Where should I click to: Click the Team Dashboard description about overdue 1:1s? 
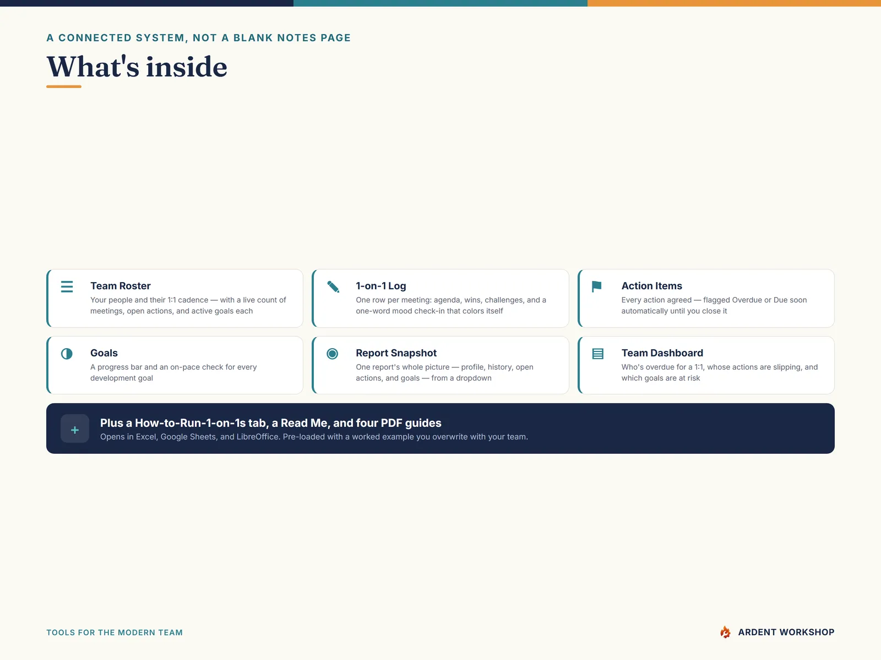[720, 372]
